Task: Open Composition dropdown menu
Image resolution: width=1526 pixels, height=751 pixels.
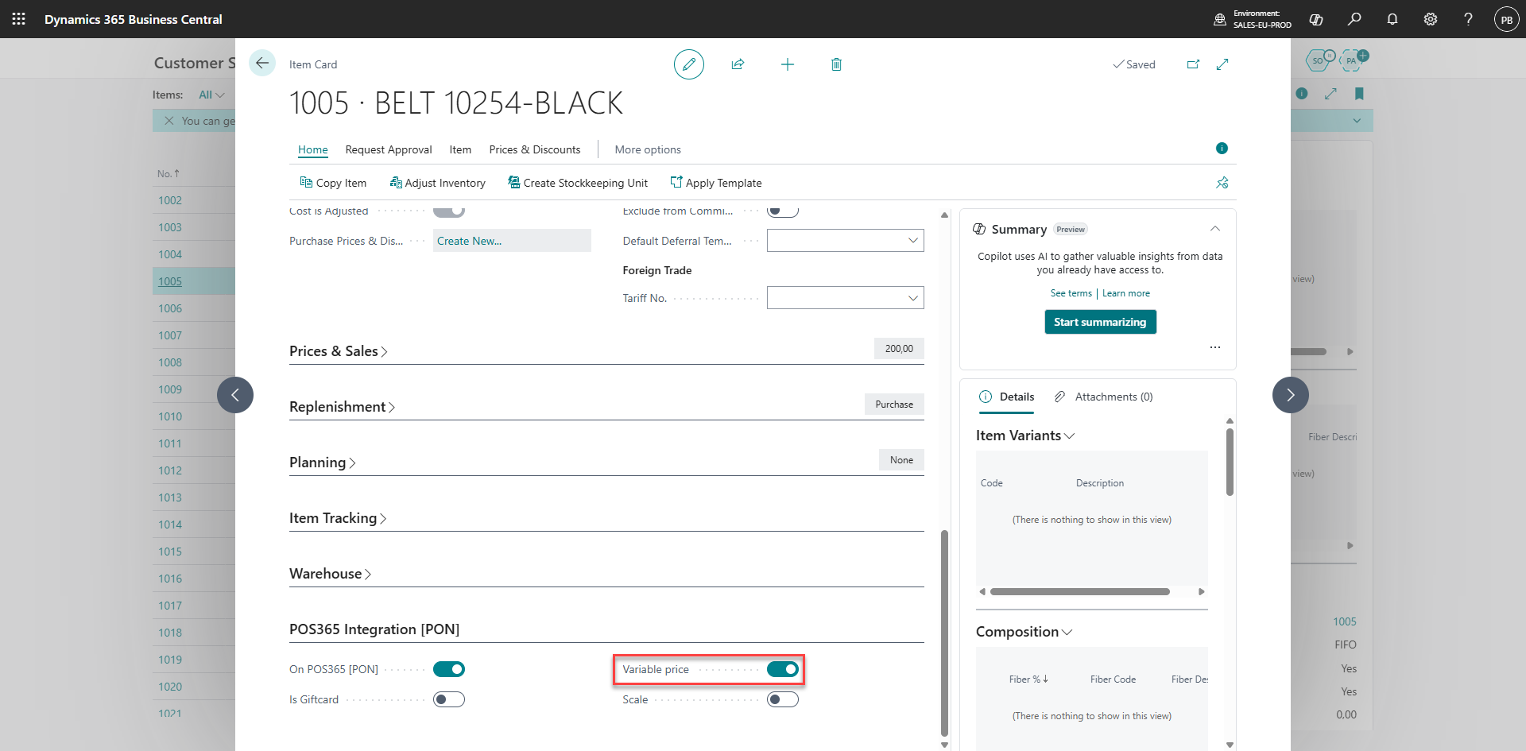Action: click(1024, 632)
